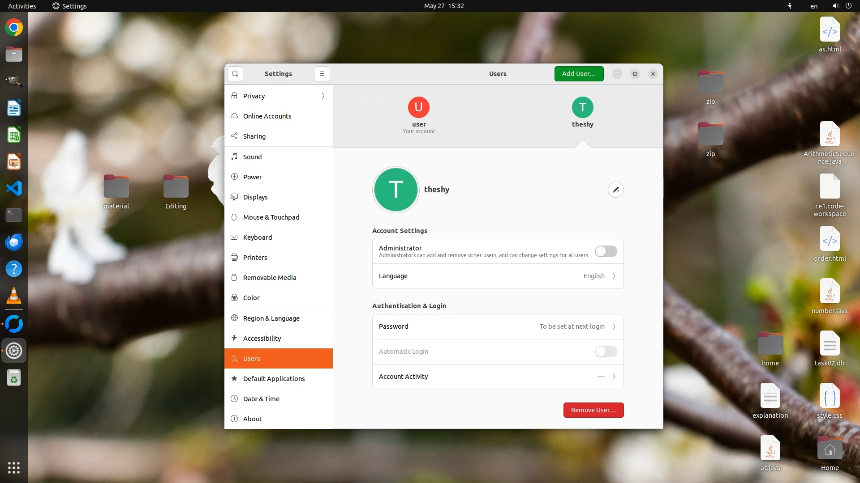Toggle the Automatic Login switch
The width and height of the screenshot is (860, 483).
(x=606, y=352)
